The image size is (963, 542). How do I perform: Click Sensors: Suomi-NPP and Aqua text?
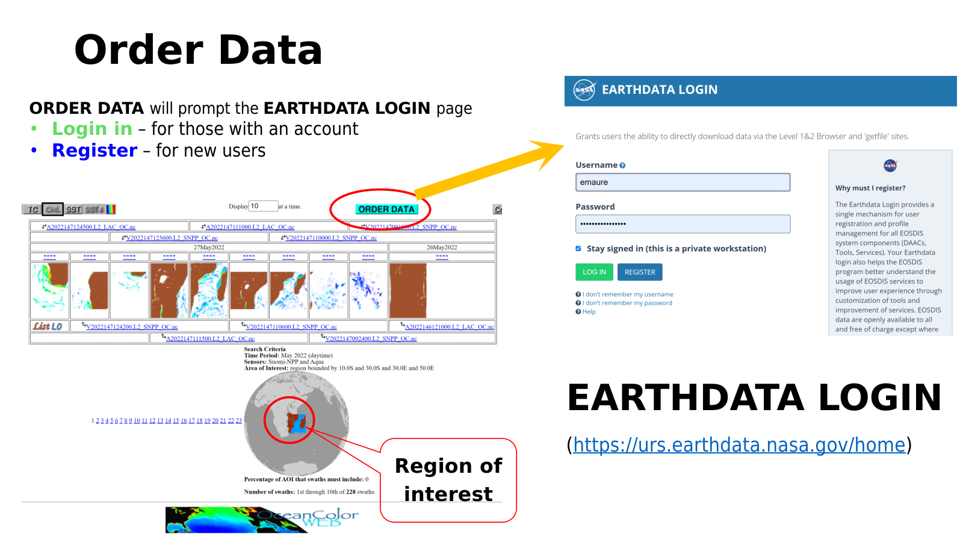(284, 362)
